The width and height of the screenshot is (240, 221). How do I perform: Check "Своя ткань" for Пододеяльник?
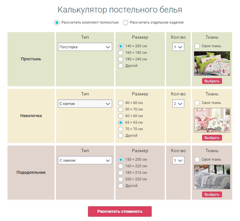[x=197, y=159]
